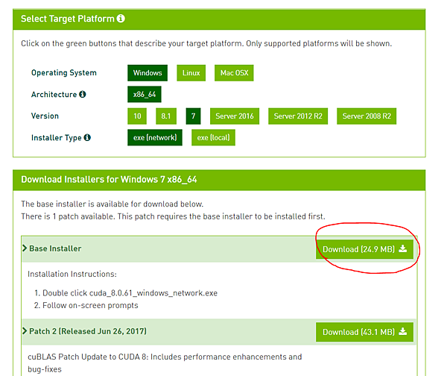The width and height of the screenshot is (447, 376).
Task: Click the 'There is 1 patch available' sentence
Action: click(173, 216)
